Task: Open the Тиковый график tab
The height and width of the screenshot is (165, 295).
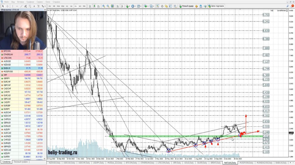Action: 20,162
